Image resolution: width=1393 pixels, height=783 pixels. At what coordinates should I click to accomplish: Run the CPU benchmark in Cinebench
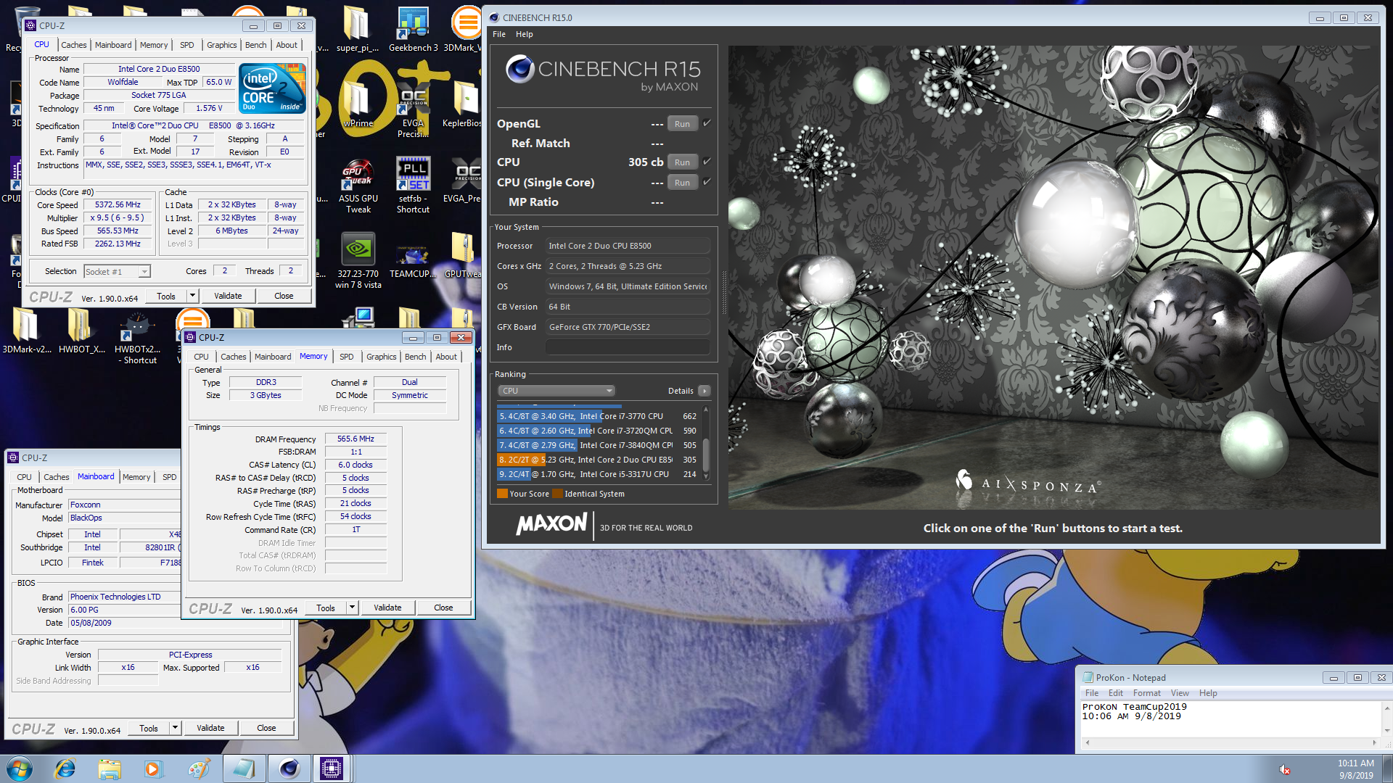pos(682,162)
